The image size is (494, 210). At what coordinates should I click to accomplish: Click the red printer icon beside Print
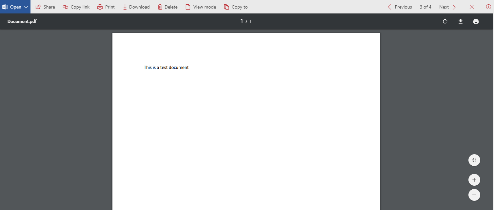coord(100,7)
